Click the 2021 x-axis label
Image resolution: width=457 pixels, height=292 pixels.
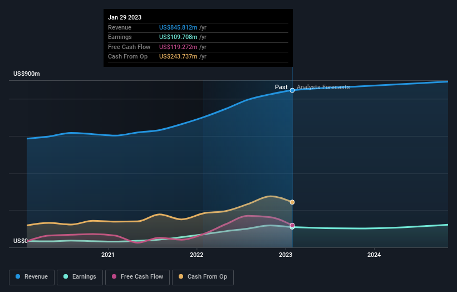108,255
